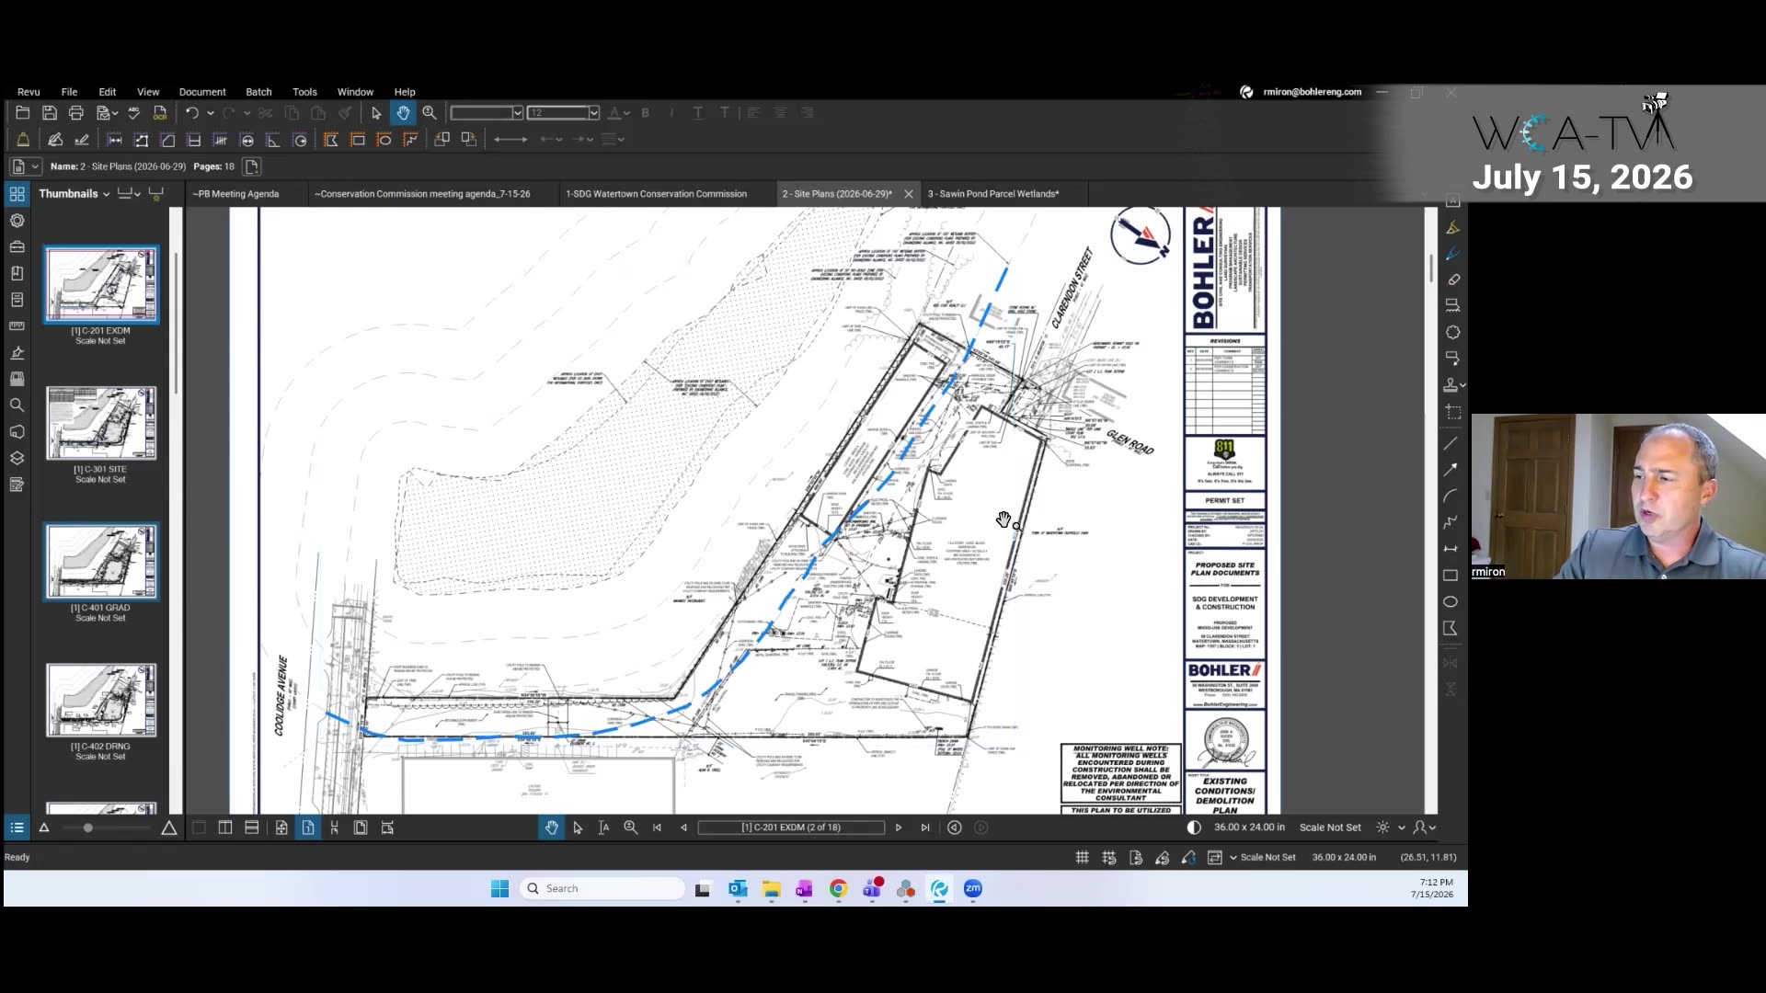Open the font size 12 dropdown
Viewport: 1766px width, 993px height.
point(594,112)
